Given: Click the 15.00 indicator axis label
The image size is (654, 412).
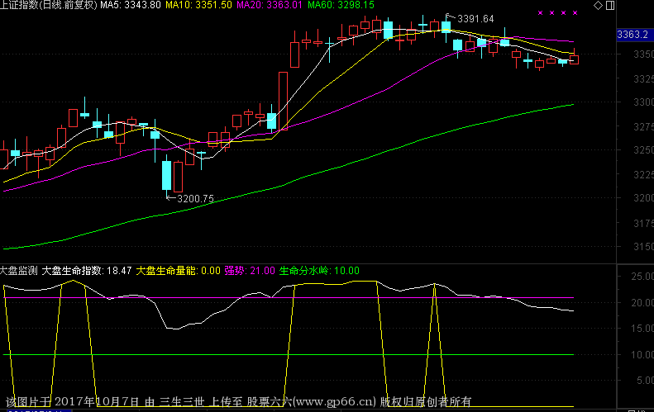Looking at the screenshot, I should click(642, 329).
